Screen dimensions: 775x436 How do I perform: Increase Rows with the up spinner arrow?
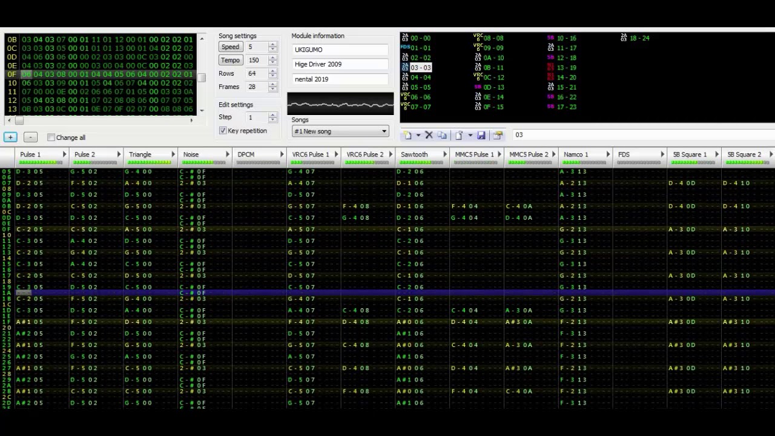272,71
